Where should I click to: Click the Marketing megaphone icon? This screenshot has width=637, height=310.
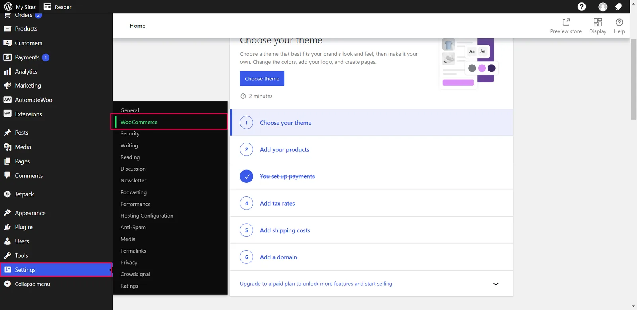pyautogui.click(x=7, y=86)
